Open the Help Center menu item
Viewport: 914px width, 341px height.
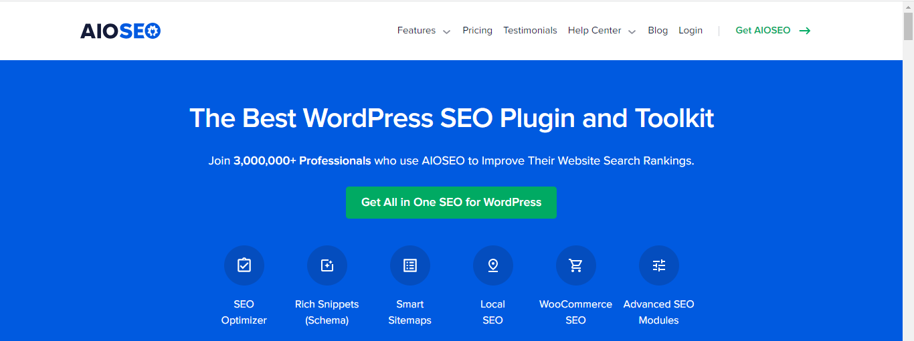(x=594, y=31)
